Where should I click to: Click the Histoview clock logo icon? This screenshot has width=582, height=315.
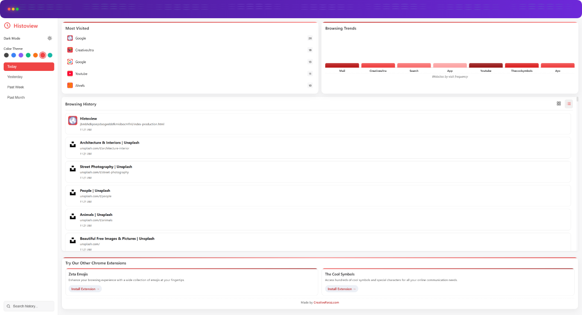pyautogui.click(x=7, y=26)
